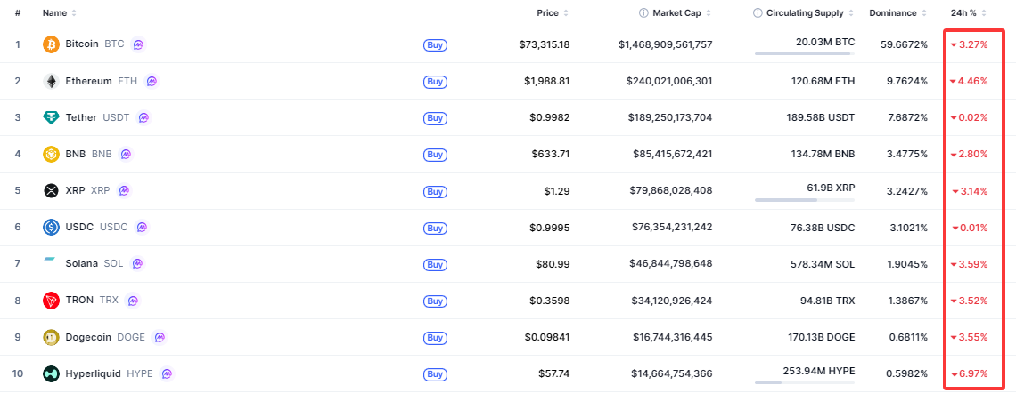Image resolution: width=1016 pixels, height=393 pixels.
Task: Click the Tether coin logo
Action: point(51,117)
